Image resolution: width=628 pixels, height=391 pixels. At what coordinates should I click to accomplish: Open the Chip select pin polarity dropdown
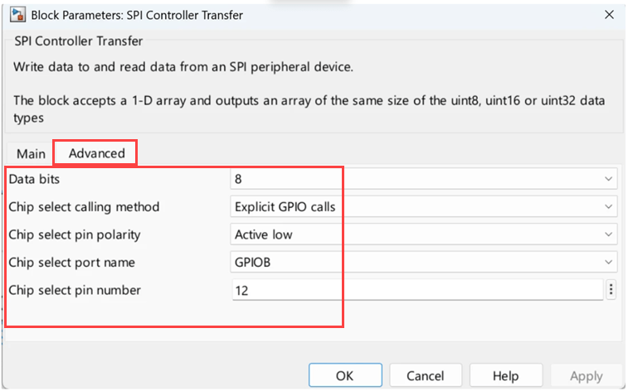(x=424, y=234)
